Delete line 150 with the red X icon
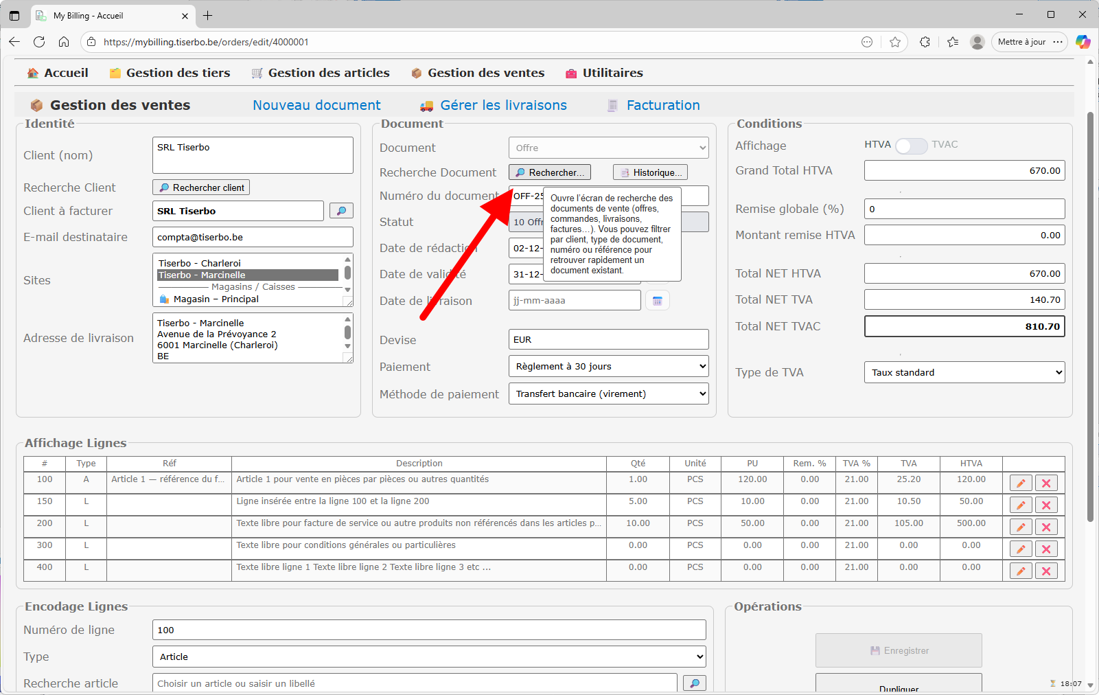 click(x=1046, y=505)
